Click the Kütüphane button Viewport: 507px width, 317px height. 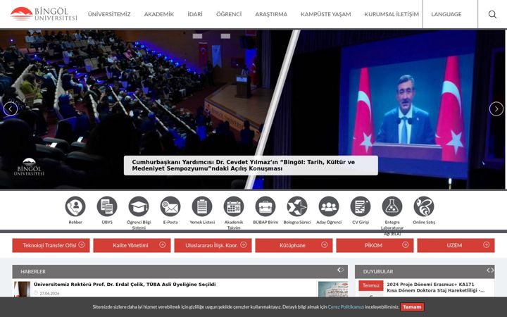pyautogui.click(x=294, y=245)
